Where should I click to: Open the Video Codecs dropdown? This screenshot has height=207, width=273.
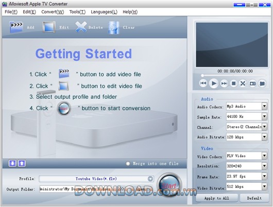coord(264,156)
